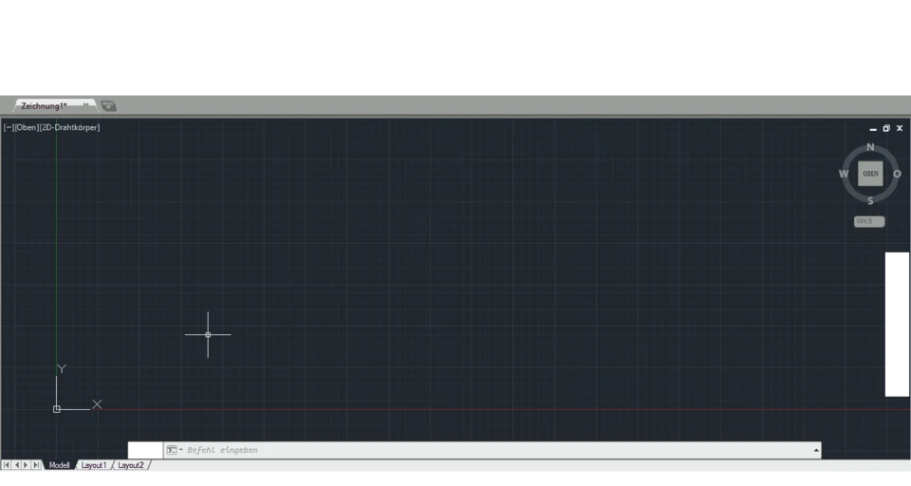Open the [-] viewport controls menu
Viewport: 911px width, 486px height.
coord(9,127)
